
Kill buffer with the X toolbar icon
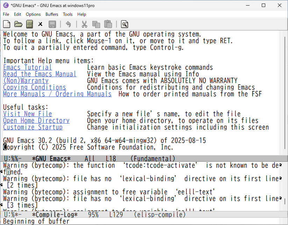[40, 24]
